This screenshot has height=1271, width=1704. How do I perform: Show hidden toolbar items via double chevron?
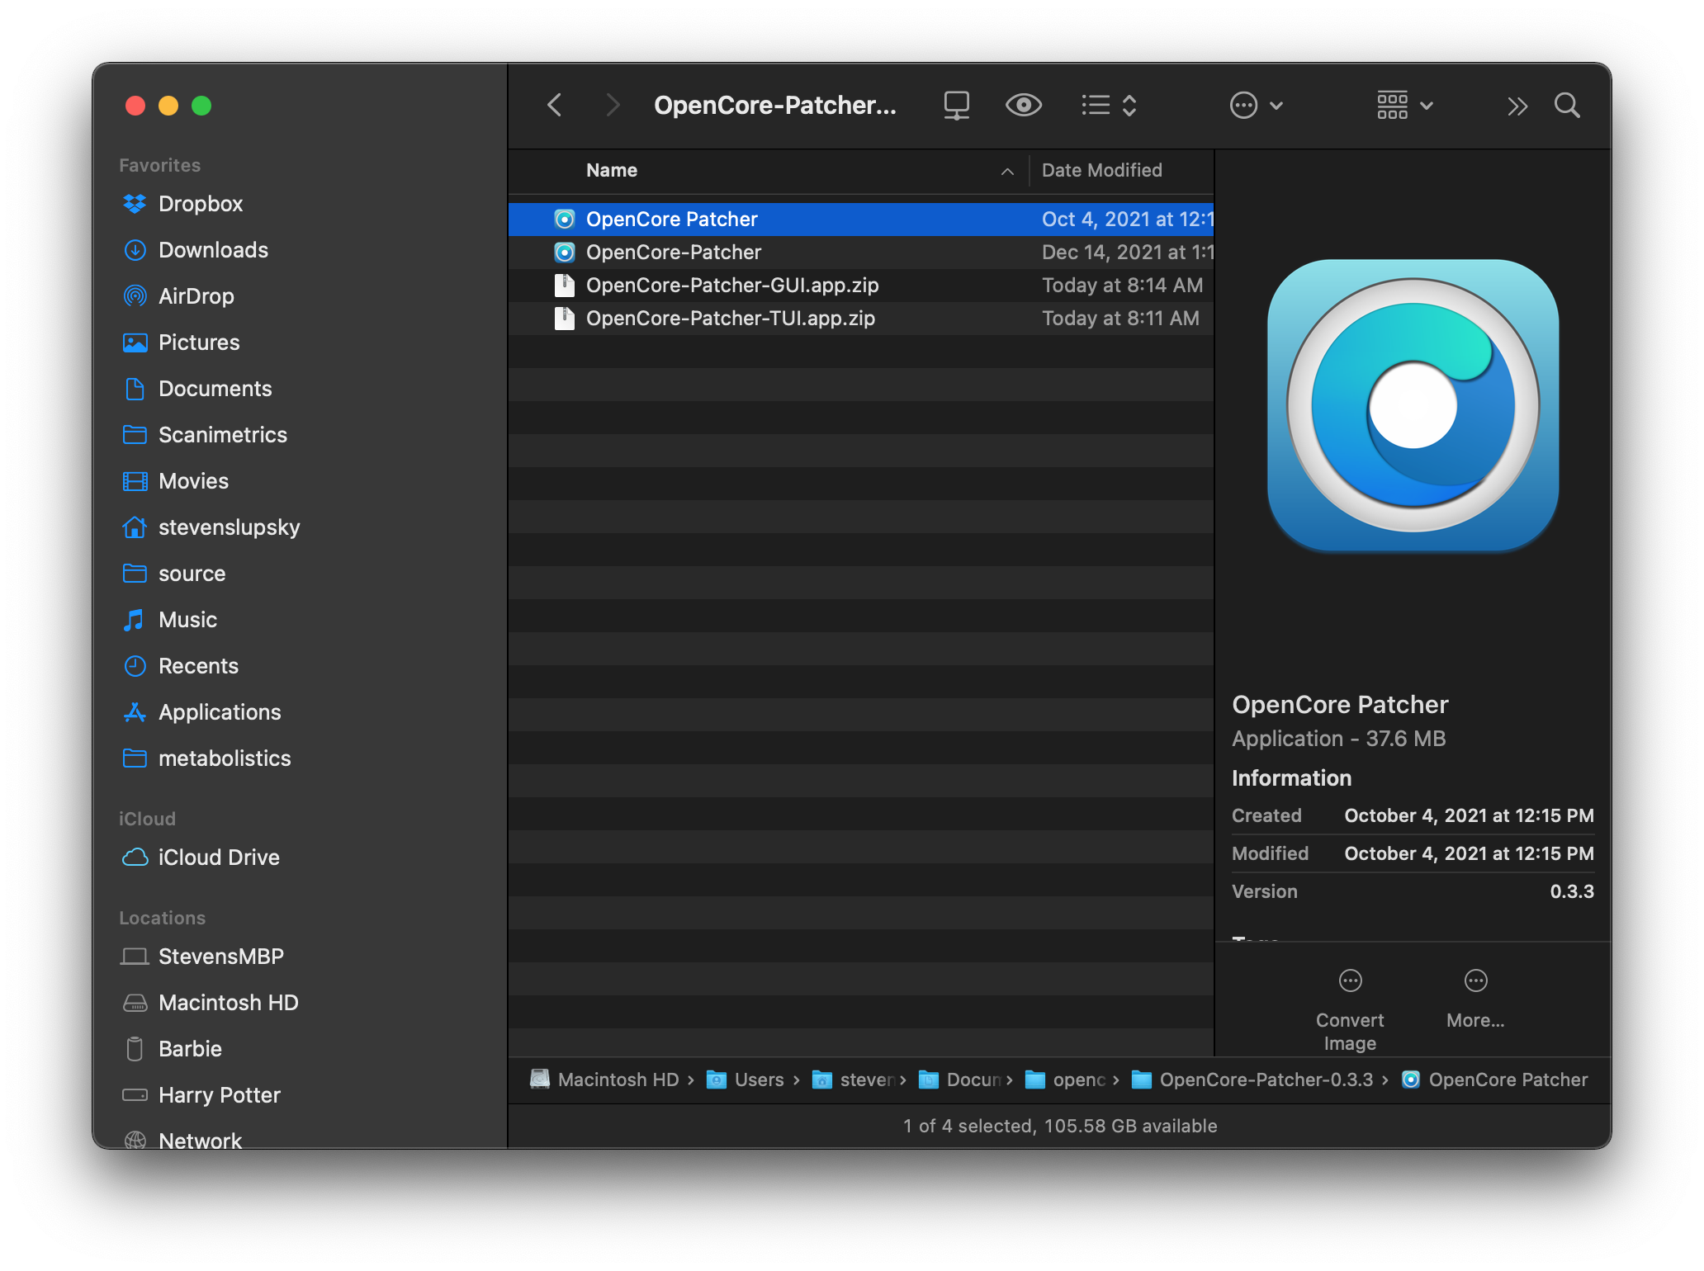(x=1517, y=106)
